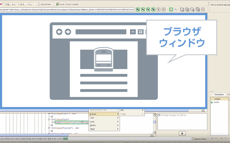Select the span class="mark" tree row
Image resolution: width=230 pixels, height=143 pixels.
coord(72,122)
